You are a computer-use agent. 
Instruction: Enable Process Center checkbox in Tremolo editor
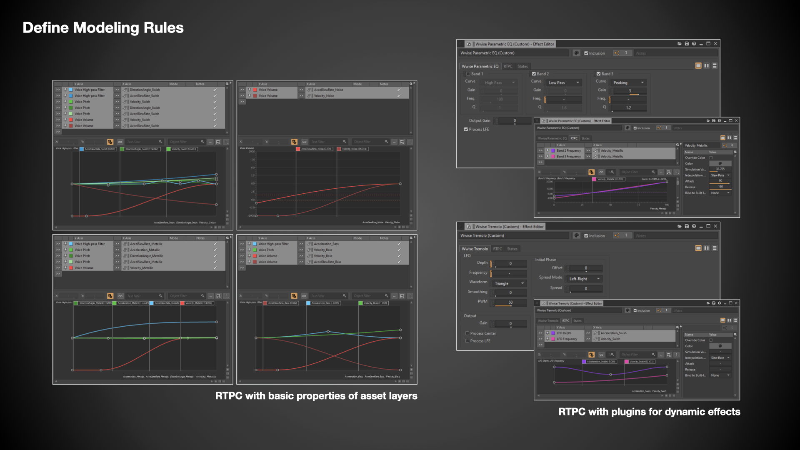pos(467,333)
